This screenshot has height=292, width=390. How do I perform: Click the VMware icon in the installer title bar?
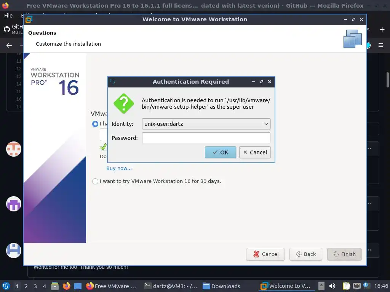[x=29, y=19]
